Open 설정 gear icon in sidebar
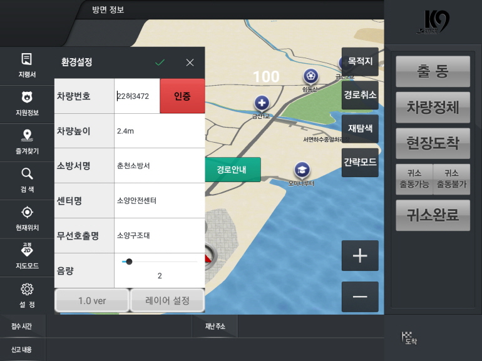The height and width of the screenshot is (361, 482). click(x=26, y=290)
